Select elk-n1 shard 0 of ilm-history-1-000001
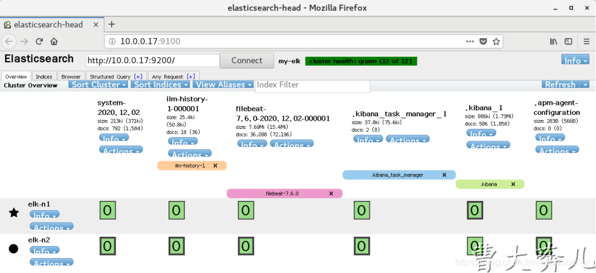 click(176, 210)
